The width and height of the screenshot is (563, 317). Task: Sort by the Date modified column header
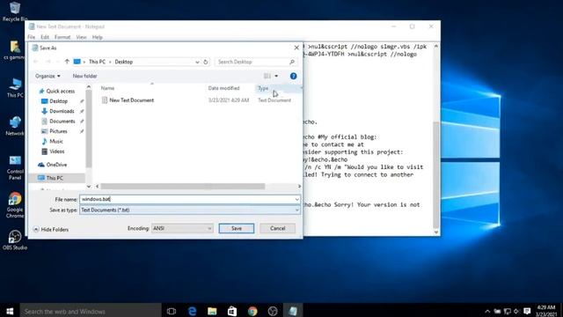point(223,88)
